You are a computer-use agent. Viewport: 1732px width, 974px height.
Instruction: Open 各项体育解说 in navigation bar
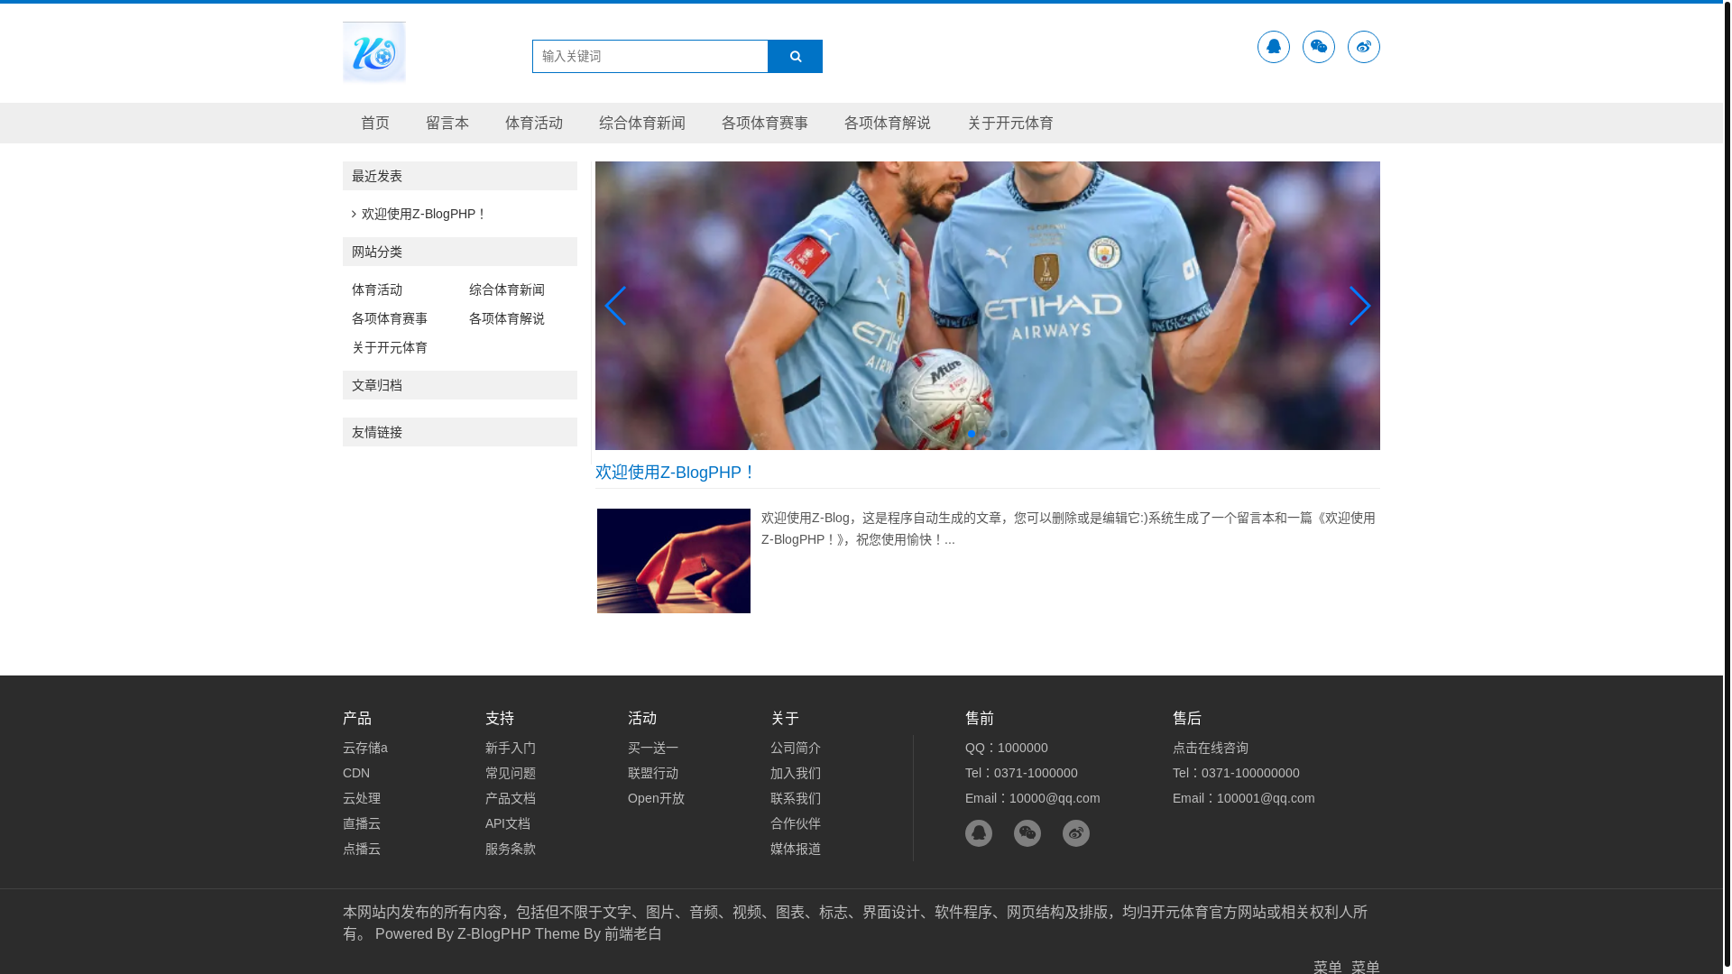coord(888,123)
